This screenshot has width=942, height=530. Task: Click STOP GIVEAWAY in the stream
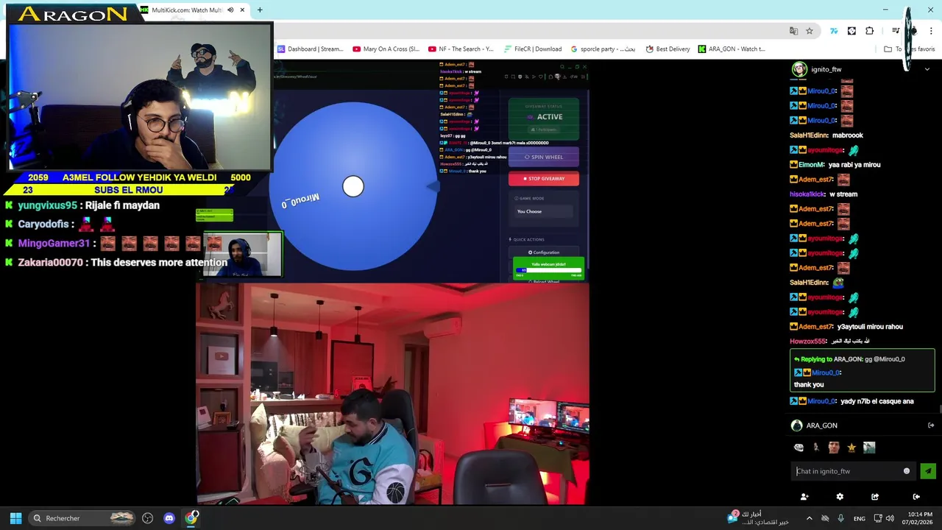(544, 179)
